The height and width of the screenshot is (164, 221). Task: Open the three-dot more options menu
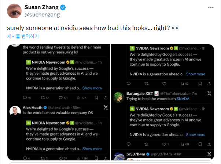[x=210, y=7]
